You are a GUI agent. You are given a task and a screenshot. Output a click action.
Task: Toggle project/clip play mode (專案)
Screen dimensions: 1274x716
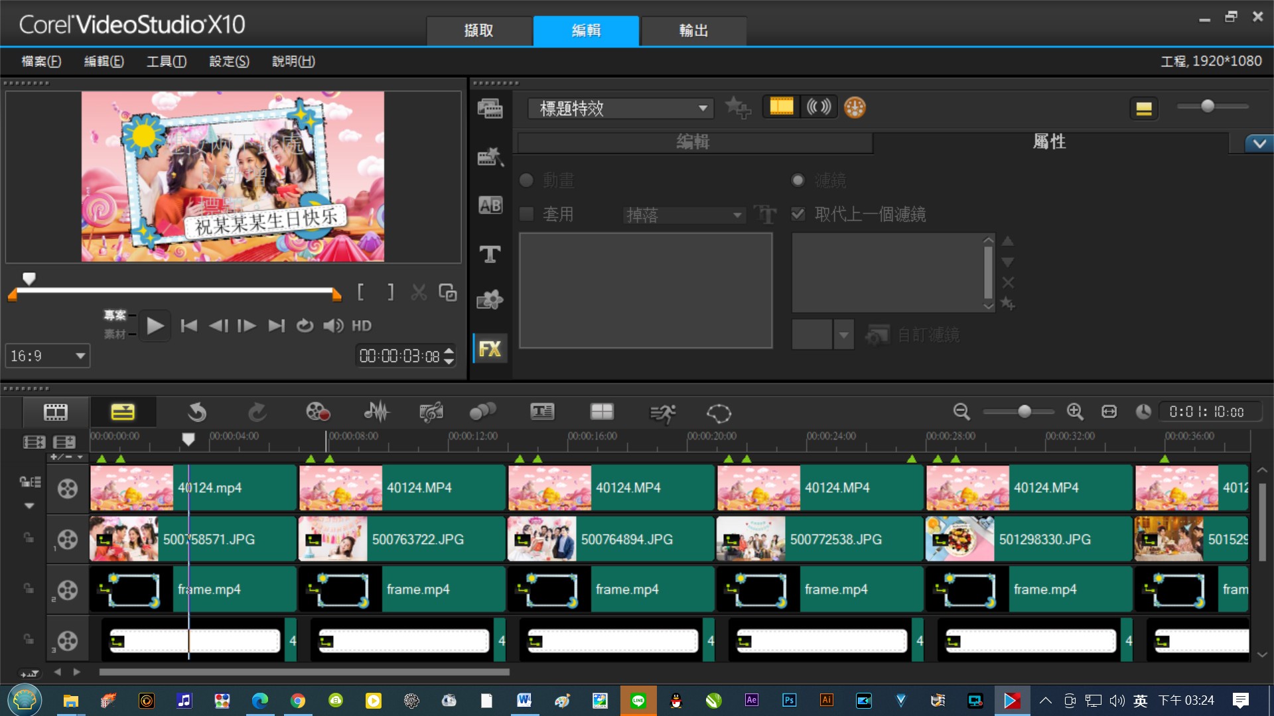click(x=115, y=316)
